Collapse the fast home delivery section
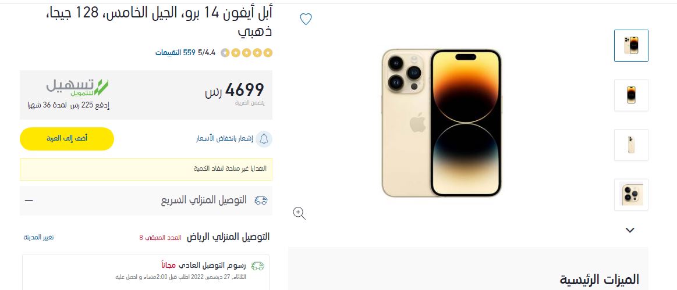The width and height of the screenshot is (677, 290). 29,201
